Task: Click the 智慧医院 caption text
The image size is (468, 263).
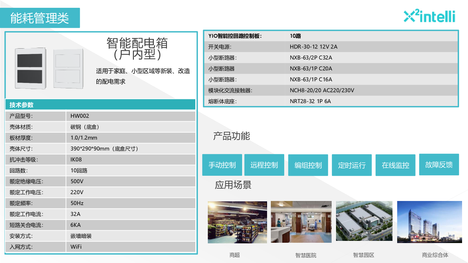Action: (306, 255)
